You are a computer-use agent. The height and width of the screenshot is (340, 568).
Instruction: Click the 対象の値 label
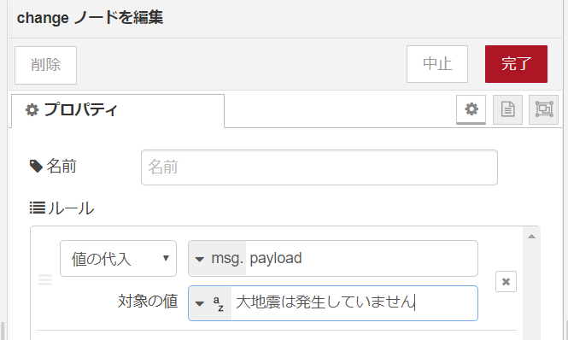[148, 302]
